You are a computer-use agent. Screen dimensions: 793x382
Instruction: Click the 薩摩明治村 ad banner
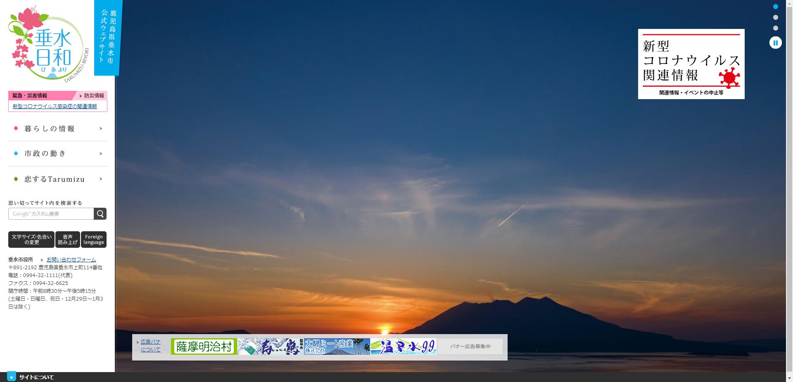tap(204, 346)
